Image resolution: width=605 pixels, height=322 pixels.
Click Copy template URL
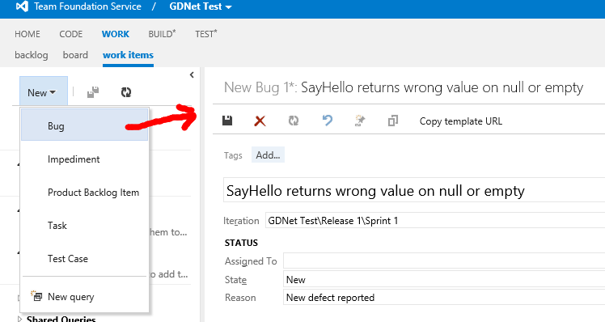click(x=461, y=121)
